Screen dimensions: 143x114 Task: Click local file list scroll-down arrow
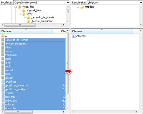click(67, 108)
